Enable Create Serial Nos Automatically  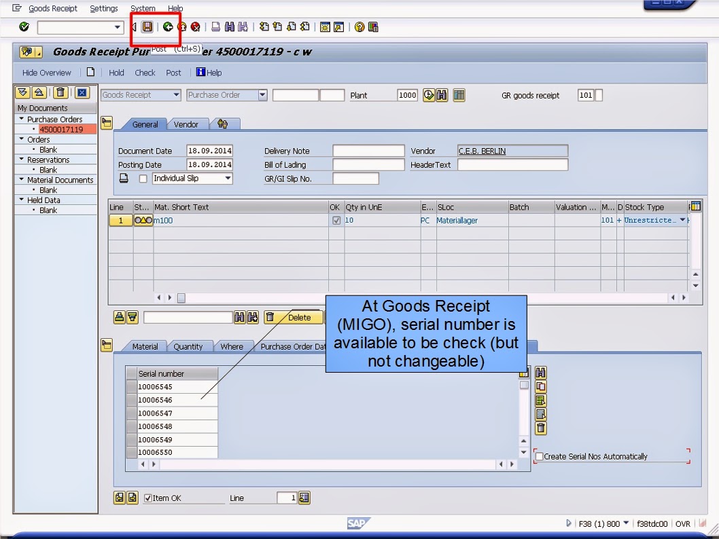click(539, 456)
